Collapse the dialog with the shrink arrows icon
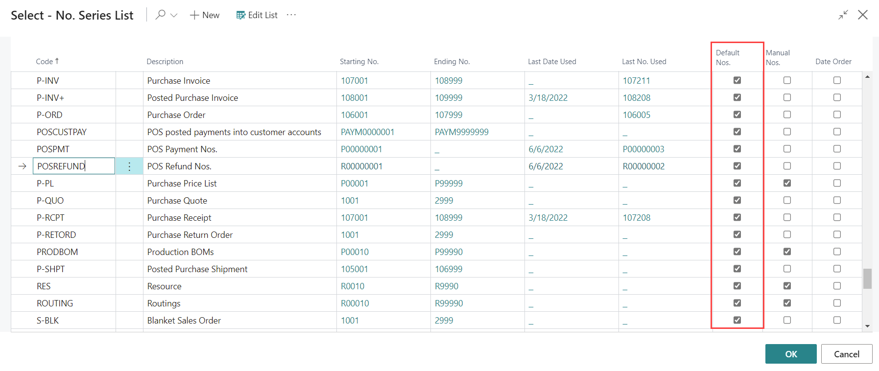Screen dimensions: 879x371 (x=843, y=15)
